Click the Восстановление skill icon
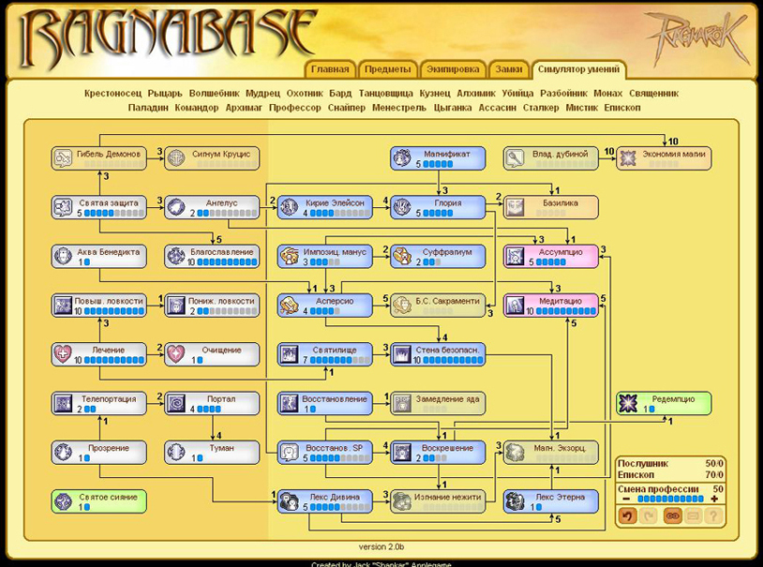Screen dimensions: 763x567 (289, 404)
